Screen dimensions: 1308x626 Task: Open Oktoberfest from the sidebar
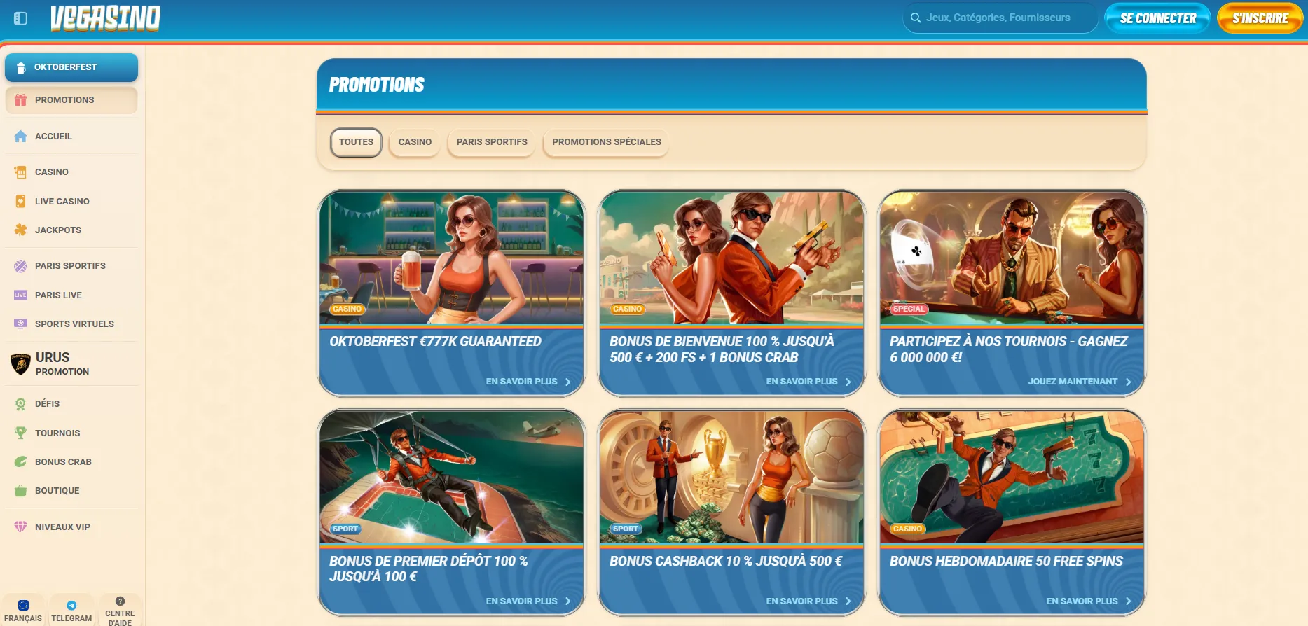tap(71, 67)
